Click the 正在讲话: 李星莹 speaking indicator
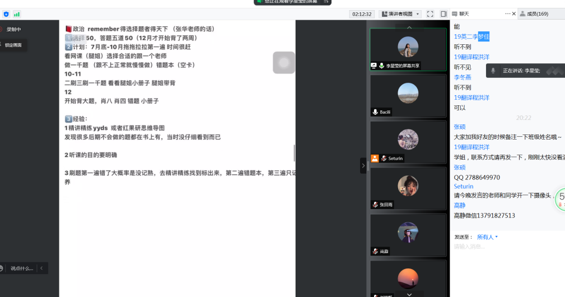The image size is (565, 297). 525,71
